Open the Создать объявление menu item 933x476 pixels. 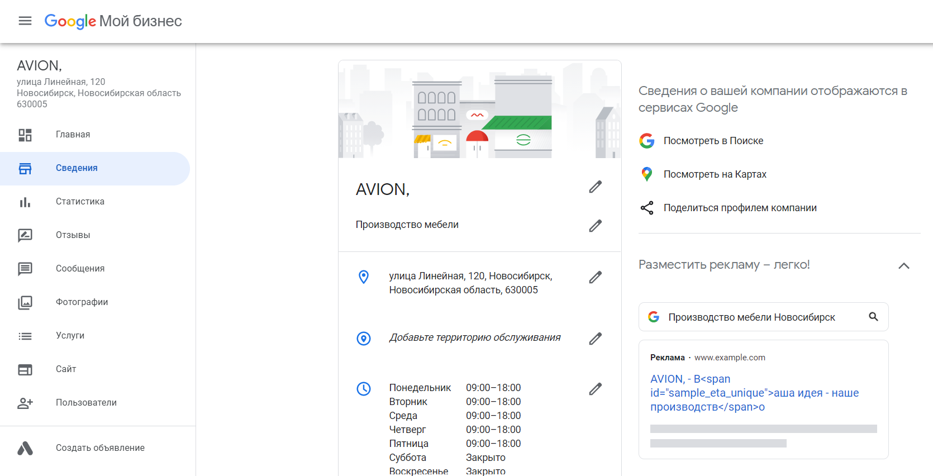click(x=95, y=448)
